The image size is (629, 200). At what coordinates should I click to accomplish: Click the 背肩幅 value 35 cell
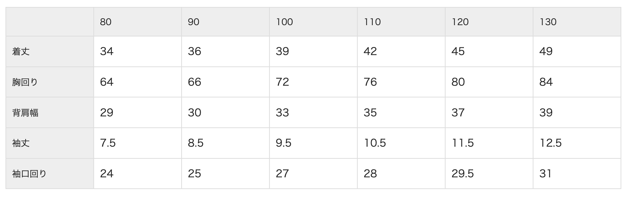point(370,113)
